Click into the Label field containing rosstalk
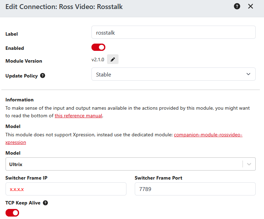The width and height of the screenshot is (264, 219). [x=173, y=33]
